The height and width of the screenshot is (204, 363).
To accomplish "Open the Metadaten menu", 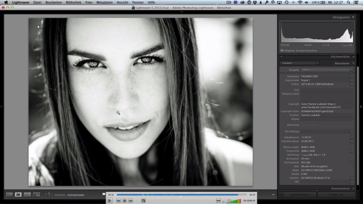I will pos(105,2).
